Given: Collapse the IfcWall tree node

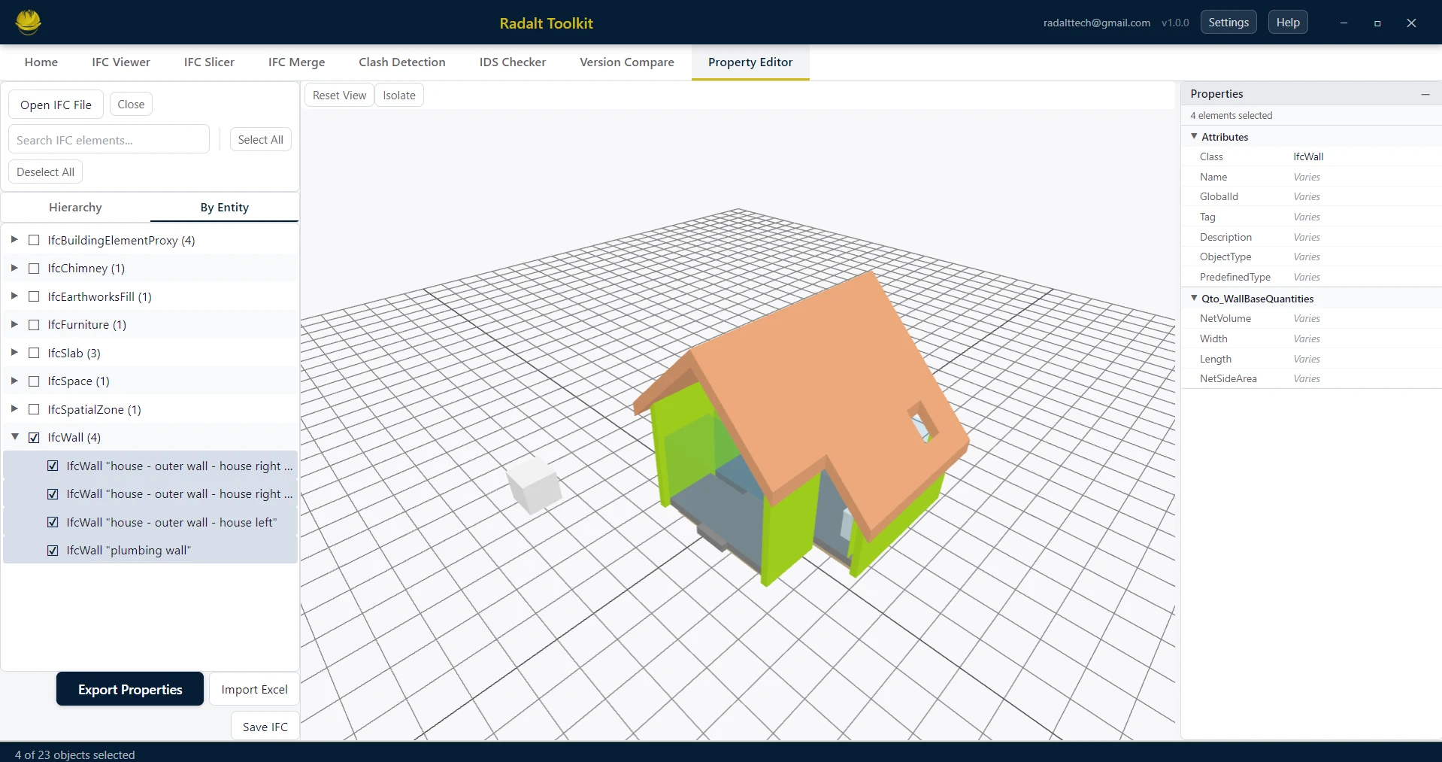Looking at the screenshot, I should 14,436.
